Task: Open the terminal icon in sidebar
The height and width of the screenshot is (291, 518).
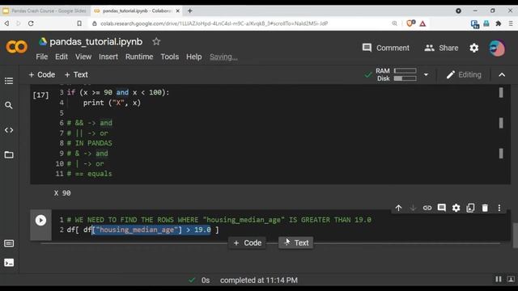Action: click(9, 263)
